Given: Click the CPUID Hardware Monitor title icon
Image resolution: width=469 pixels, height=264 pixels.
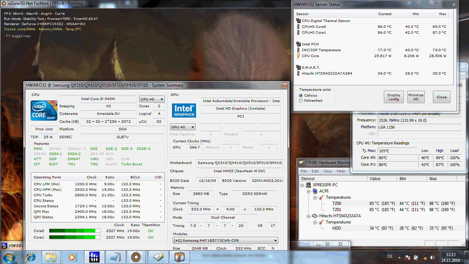Looking at the screenshot, I should 301,163.
